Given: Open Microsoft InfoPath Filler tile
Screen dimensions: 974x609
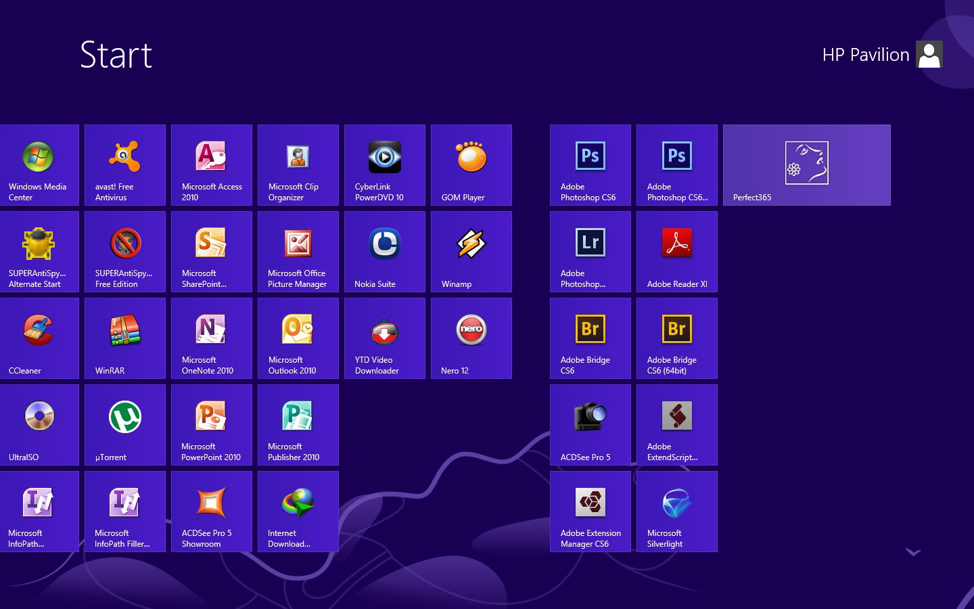Looking at the screenshot, I should click(125, 512).
